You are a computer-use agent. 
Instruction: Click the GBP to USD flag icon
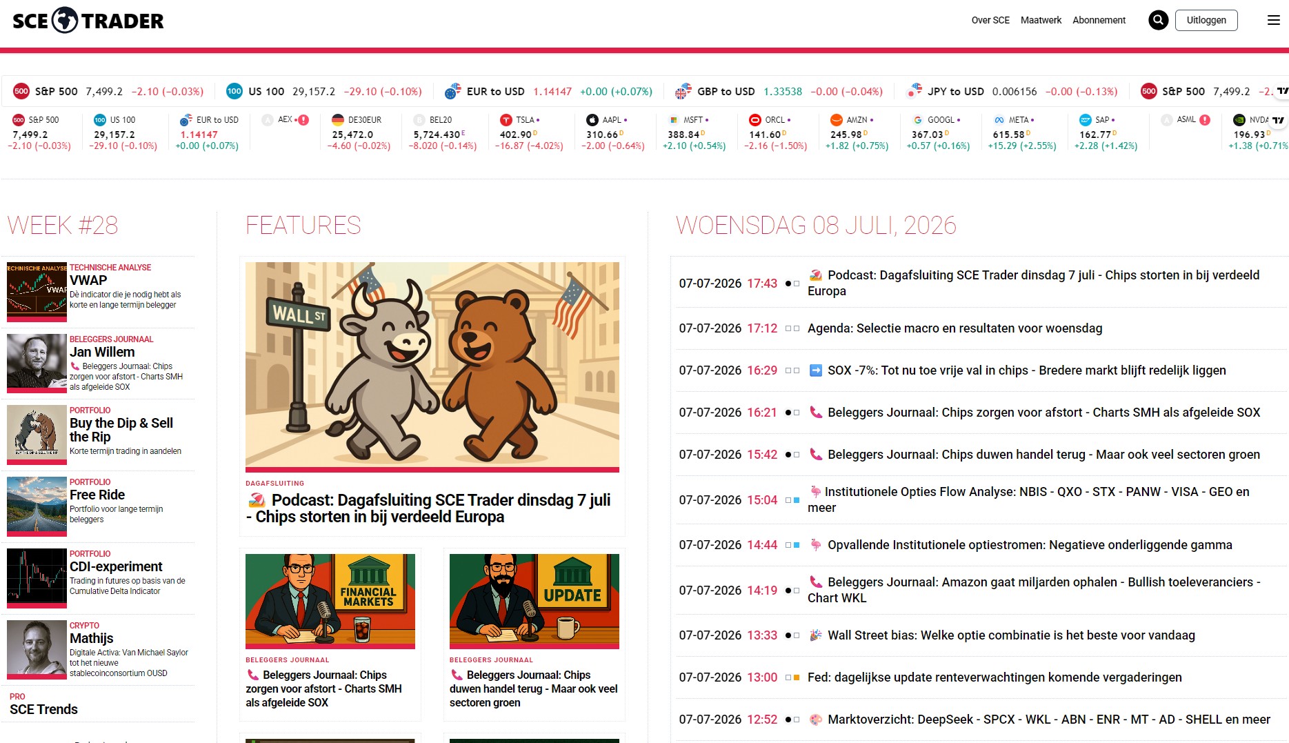[x=683, y=91]
